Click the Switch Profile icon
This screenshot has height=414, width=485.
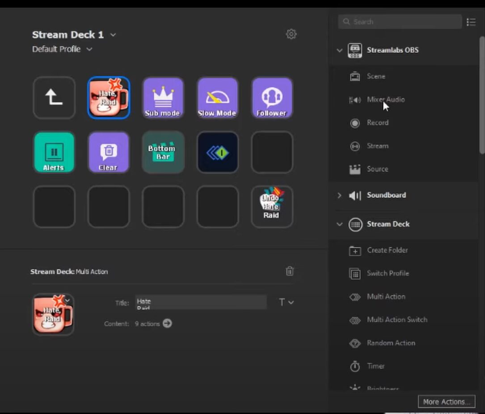tap(355, 274)
